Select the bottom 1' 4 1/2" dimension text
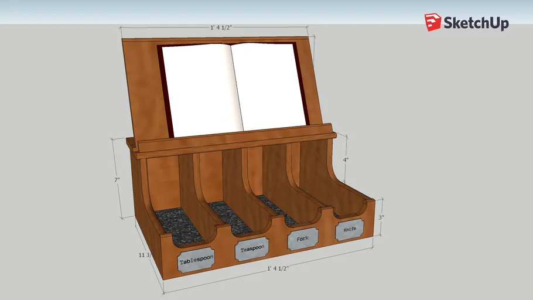The width and height of the screenshot is (533, 300). click(x=278, y=268)
